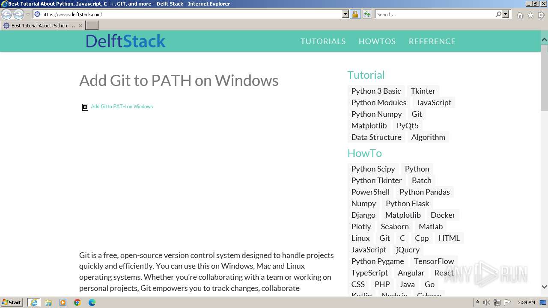This screenshot has width=548, height=308.
Task: Open the Batch howto tag
Action: 421,180
